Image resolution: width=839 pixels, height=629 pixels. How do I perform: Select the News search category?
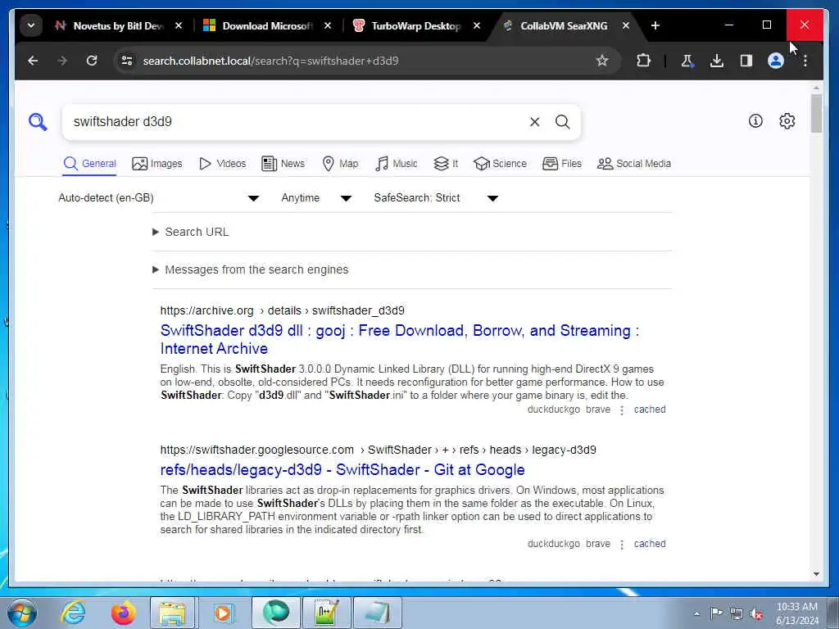click(283, 164)
